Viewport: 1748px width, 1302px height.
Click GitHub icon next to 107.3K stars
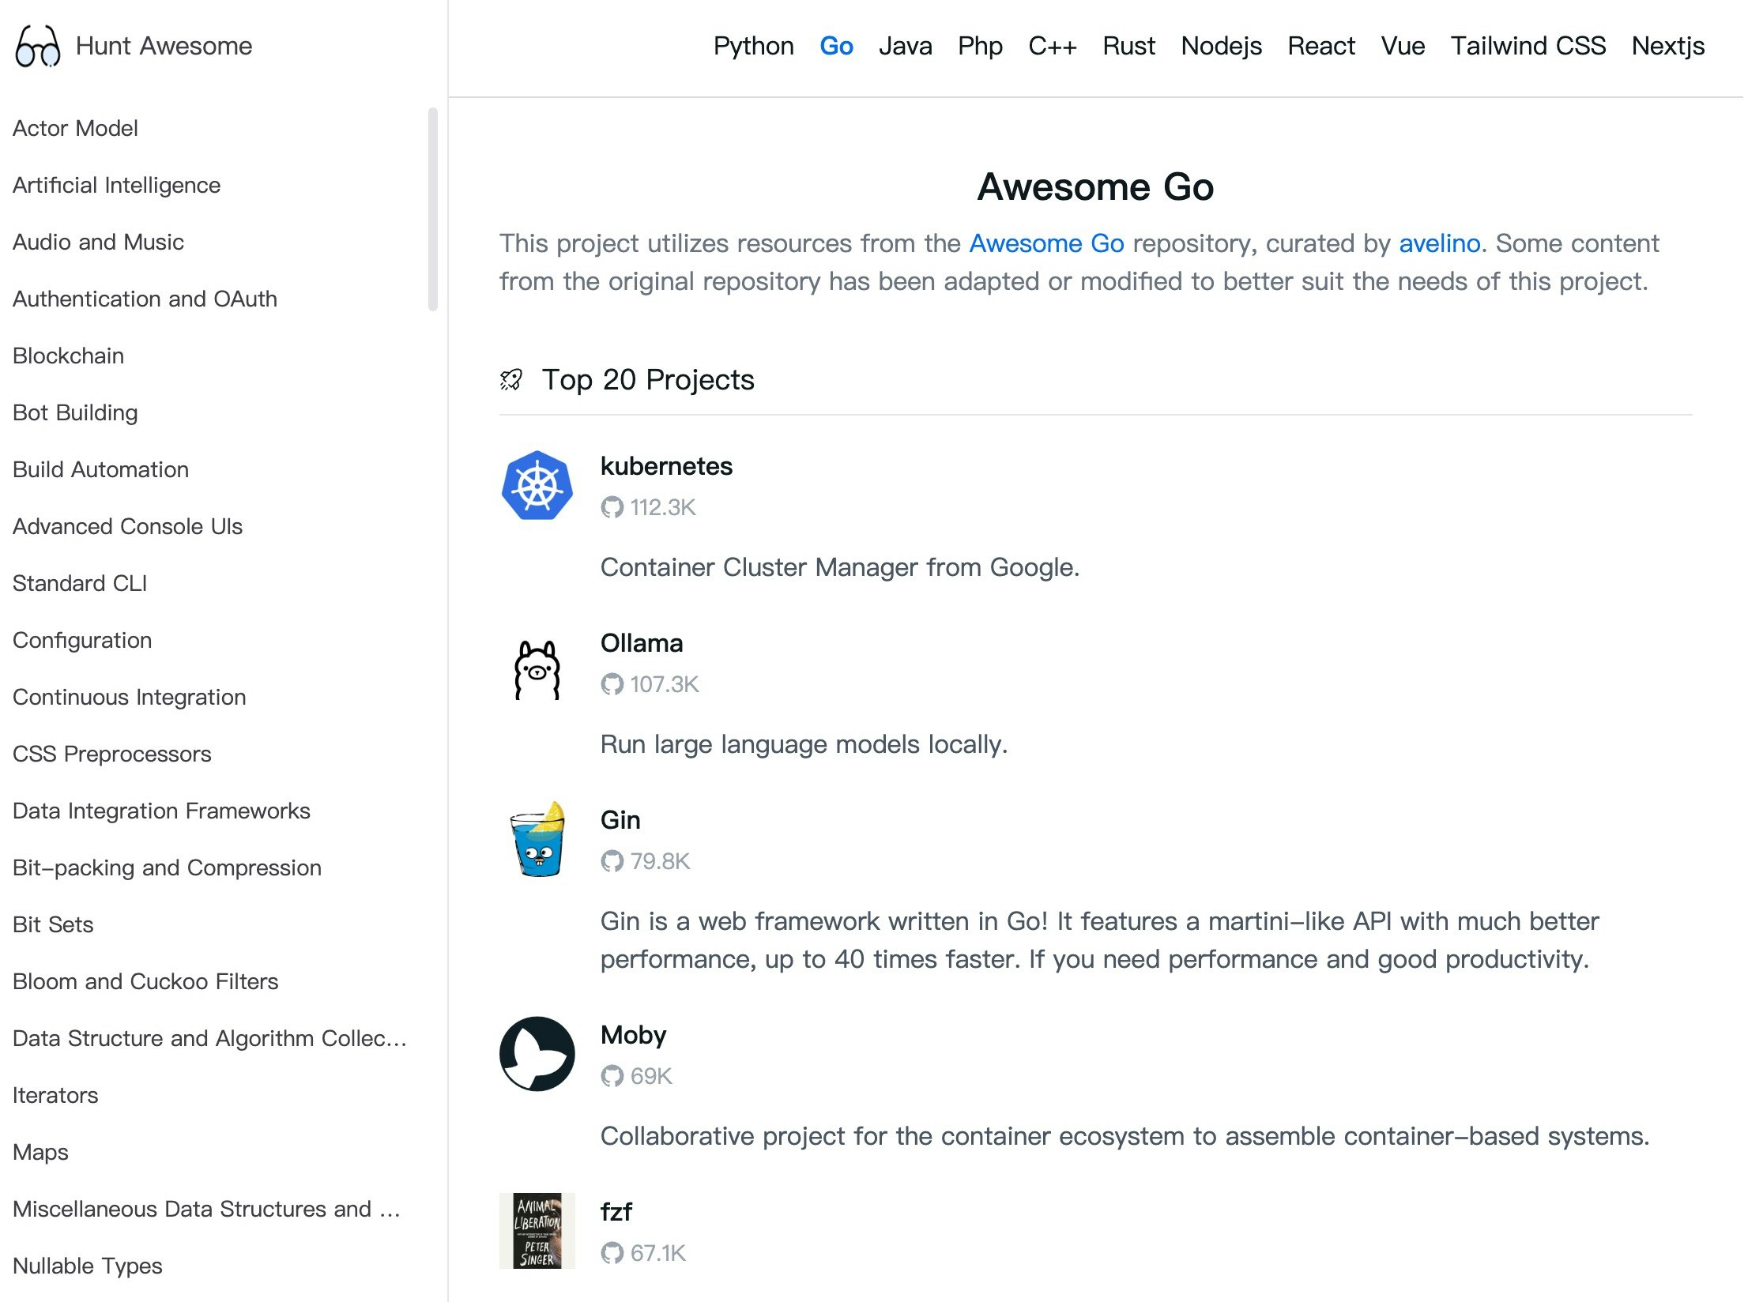tap(612, 684)
